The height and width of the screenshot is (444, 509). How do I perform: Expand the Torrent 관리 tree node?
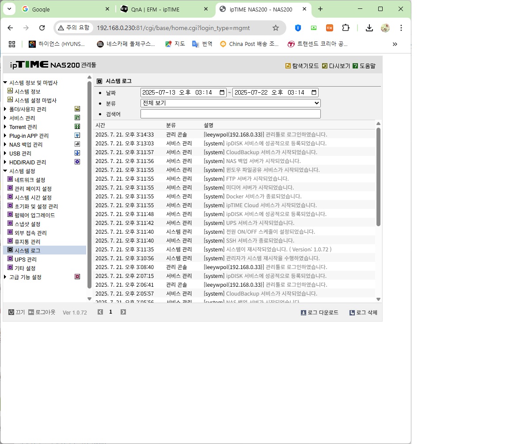[x=5, y=126]
